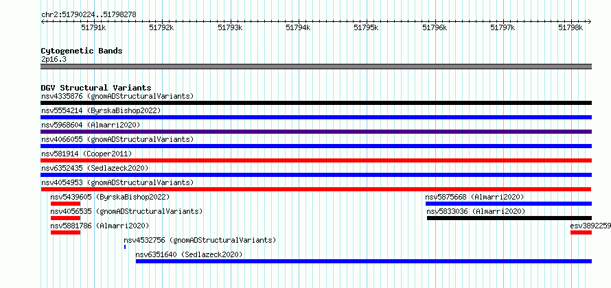Click the DGV Structural Variants track title
The image size is (611, 288).
(x=96, y=88)
